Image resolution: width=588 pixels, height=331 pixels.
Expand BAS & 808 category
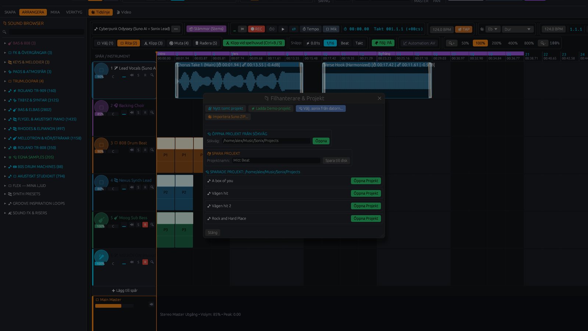click(24, 43)
